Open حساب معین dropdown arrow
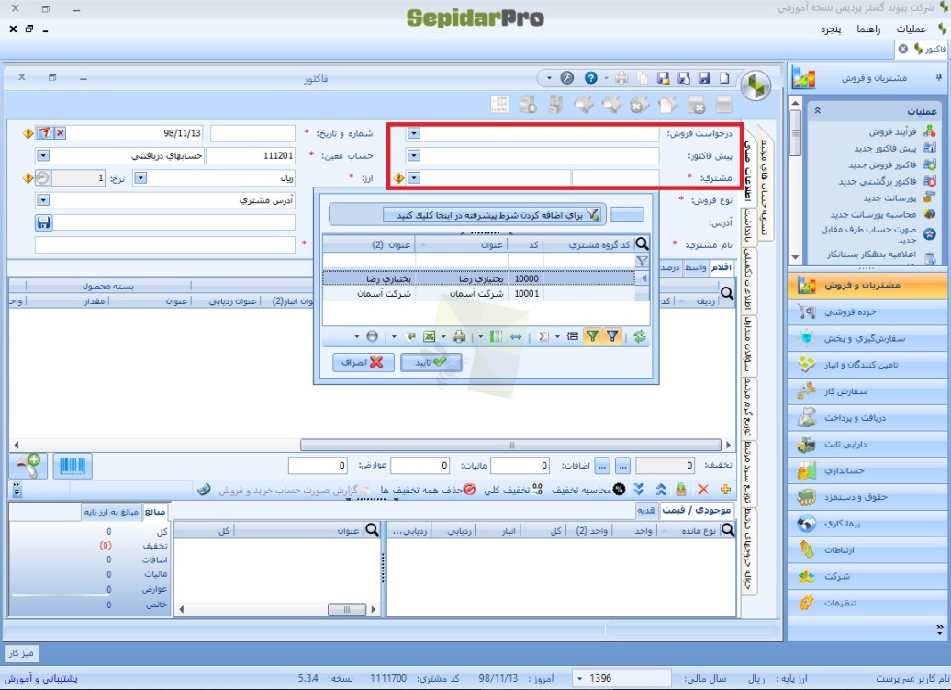The height and width of the screenshot is (690, 951). coord(42,156)
